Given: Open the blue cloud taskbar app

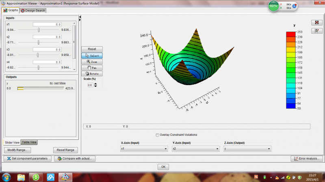Looking at the screenshot, I should click(50, 178).
